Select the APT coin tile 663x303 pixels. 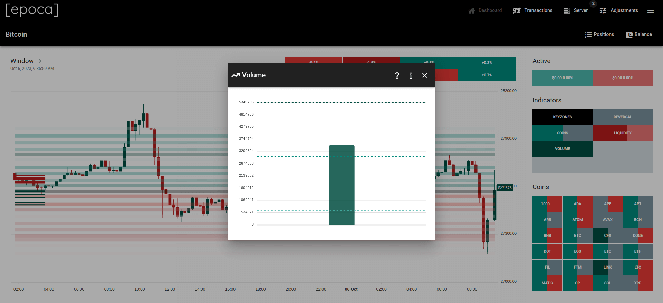(638, 204)
